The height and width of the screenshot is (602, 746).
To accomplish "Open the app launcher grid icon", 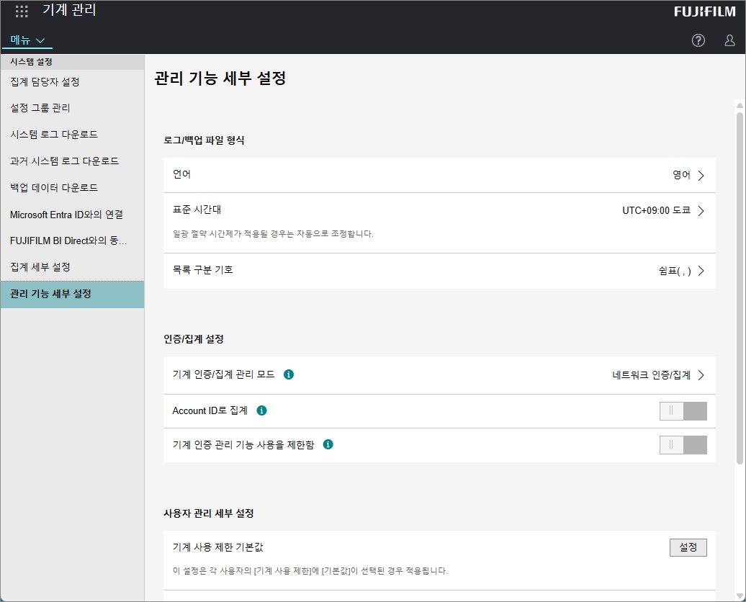I will click(x=22, y=11).
